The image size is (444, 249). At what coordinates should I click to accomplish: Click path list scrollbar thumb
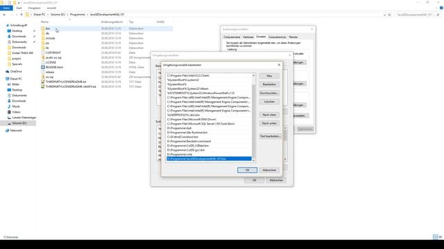coord(253,122)
